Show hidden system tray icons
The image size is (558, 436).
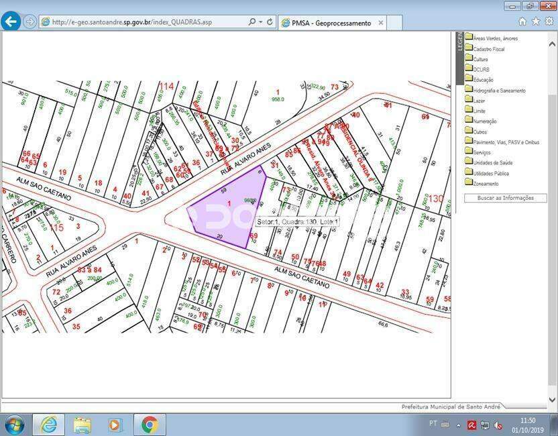coord(459,425)
